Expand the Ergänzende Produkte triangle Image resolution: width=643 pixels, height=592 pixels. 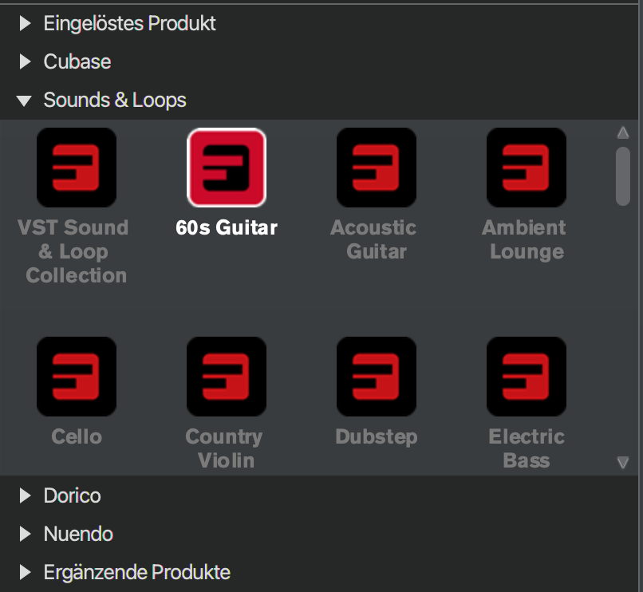click(25, 572)
